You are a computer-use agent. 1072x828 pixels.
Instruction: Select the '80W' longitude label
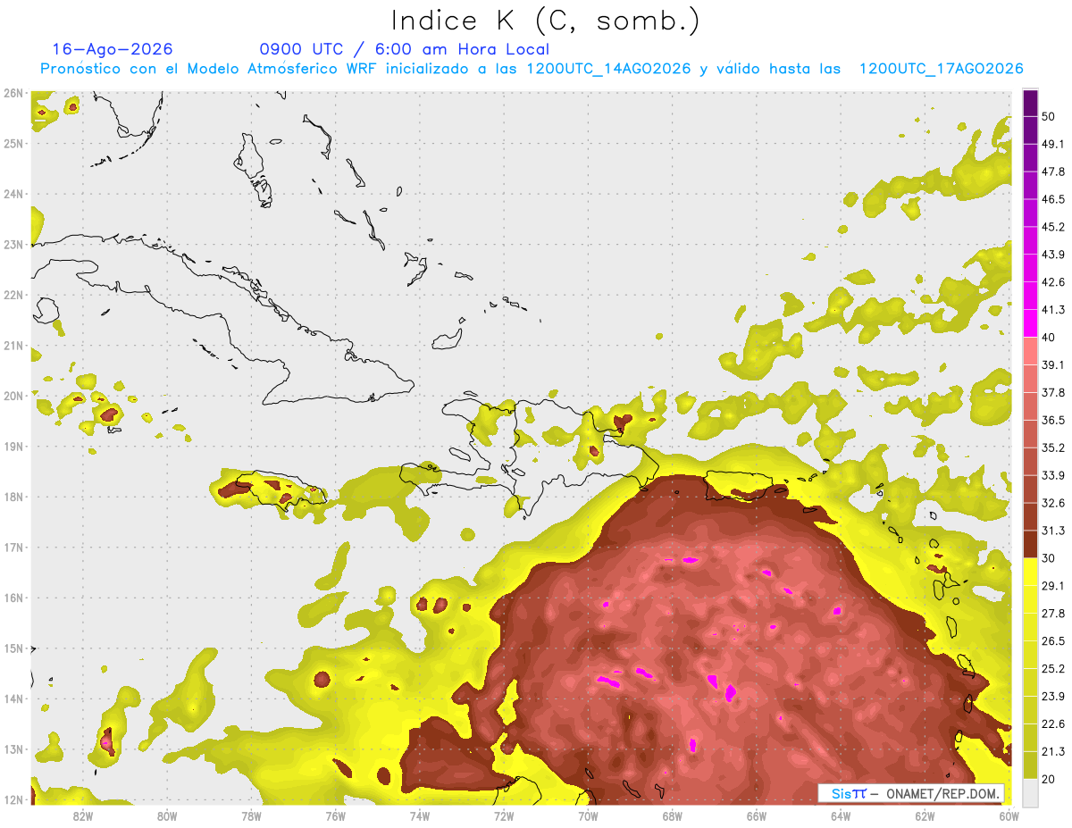[167, 815]
